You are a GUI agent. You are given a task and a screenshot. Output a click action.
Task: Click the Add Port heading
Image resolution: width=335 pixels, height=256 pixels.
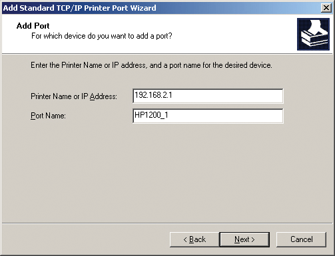(33, 26)
